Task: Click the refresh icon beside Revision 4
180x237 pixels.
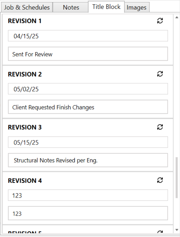Action: click(160, 180)
